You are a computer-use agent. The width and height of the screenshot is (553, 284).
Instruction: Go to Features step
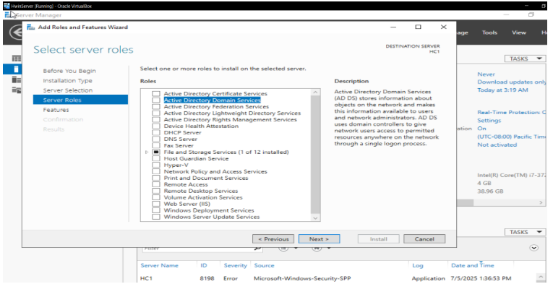coord(56,110)
